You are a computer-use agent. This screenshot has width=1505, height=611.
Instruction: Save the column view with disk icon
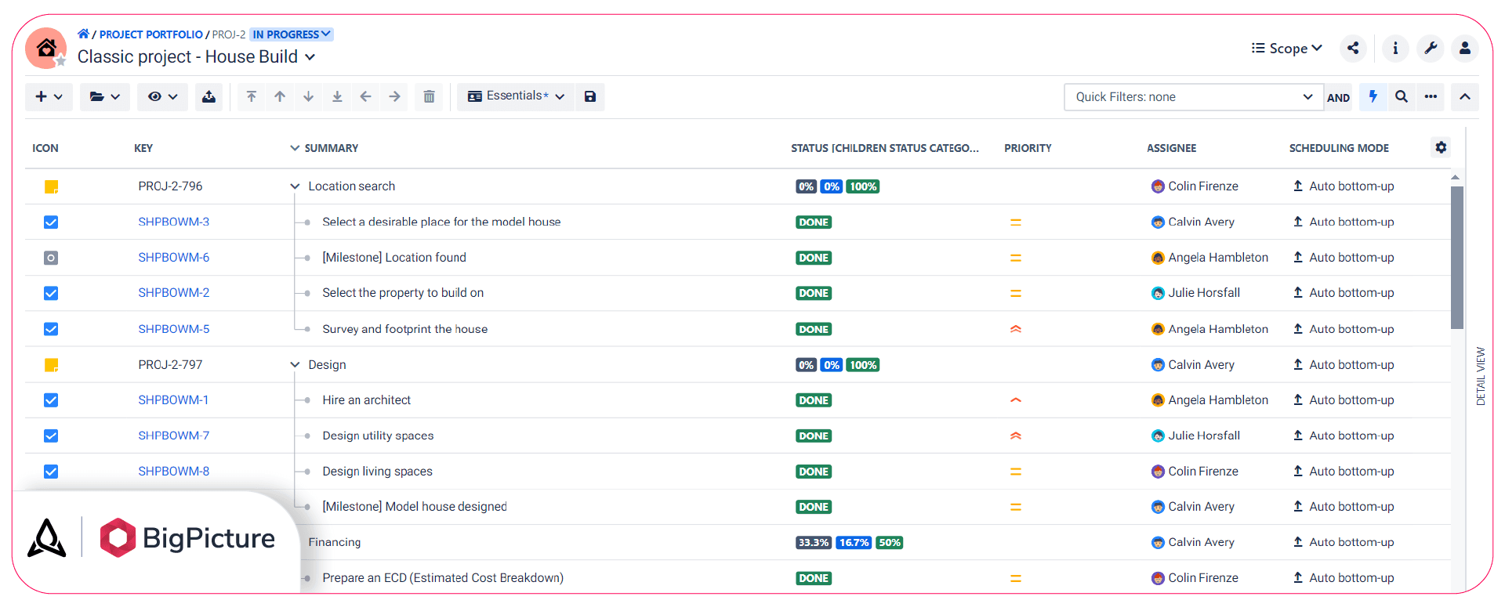[590, 96]
